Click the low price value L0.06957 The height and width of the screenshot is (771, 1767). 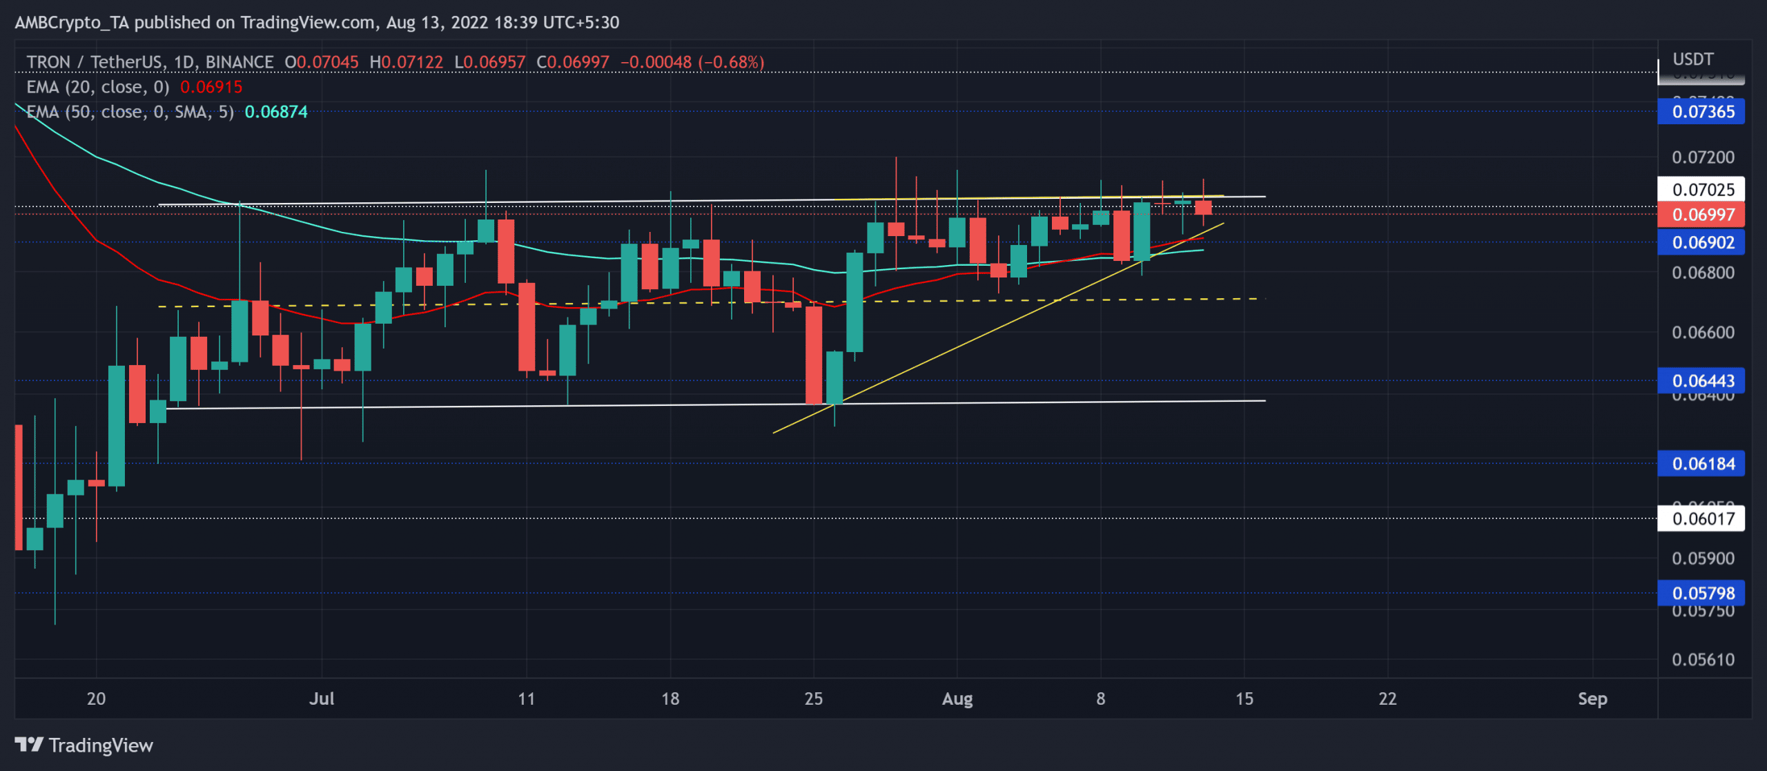coord(490,62)
